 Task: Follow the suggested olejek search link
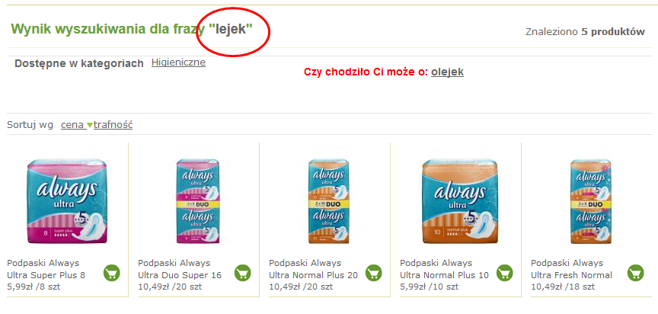pos(447,72)
